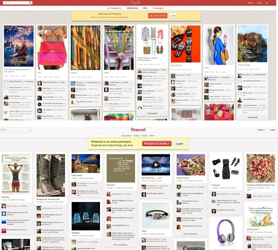This screenshot has height=250, width=278.
Task: Click Login link in Pinterest top header
Action: tap(272, 130)
